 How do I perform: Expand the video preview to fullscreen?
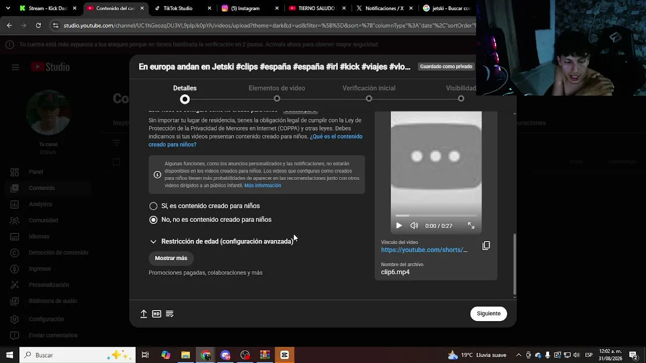(x=471, y=226)
